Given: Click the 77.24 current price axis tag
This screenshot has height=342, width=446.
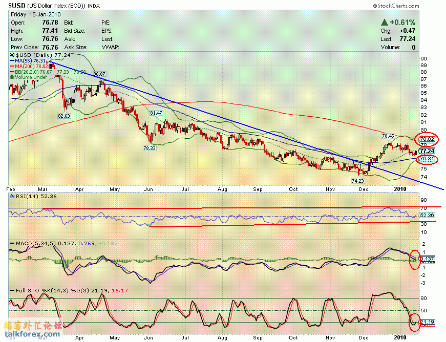Looking at the screenshot, I should click(x=427, y=151).
